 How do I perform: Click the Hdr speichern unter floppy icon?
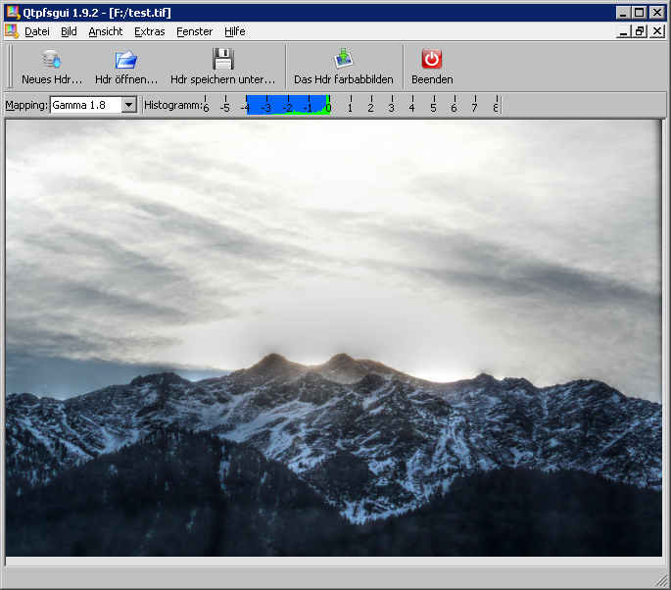(222, 60)
